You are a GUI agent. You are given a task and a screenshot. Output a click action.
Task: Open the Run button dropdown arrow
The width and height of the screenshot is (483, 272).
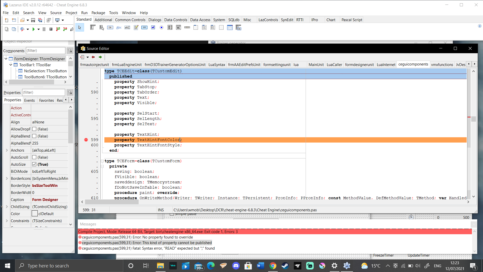[x=38, y=29]
